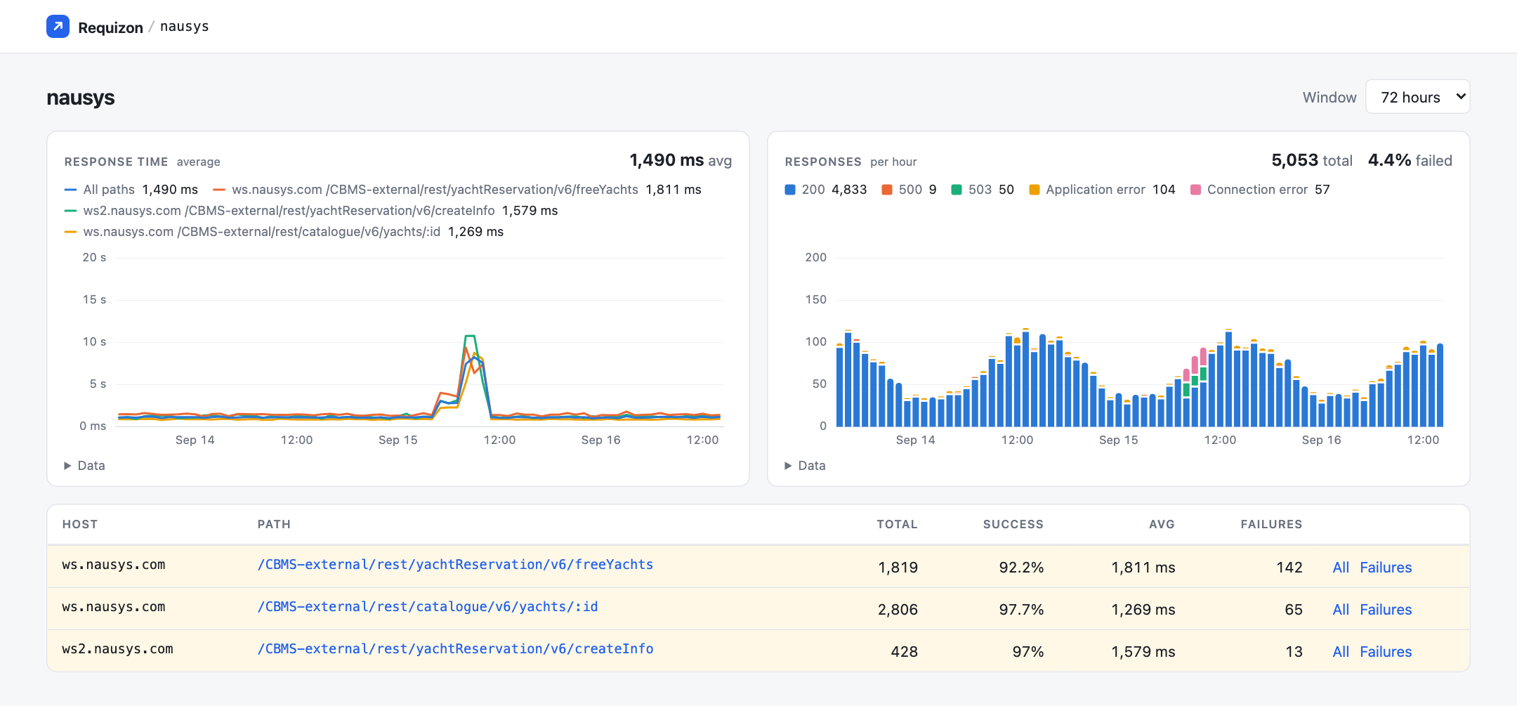Click Failures link in freeYachts row
1517x706 pixels.
[x=1386, y=568]
